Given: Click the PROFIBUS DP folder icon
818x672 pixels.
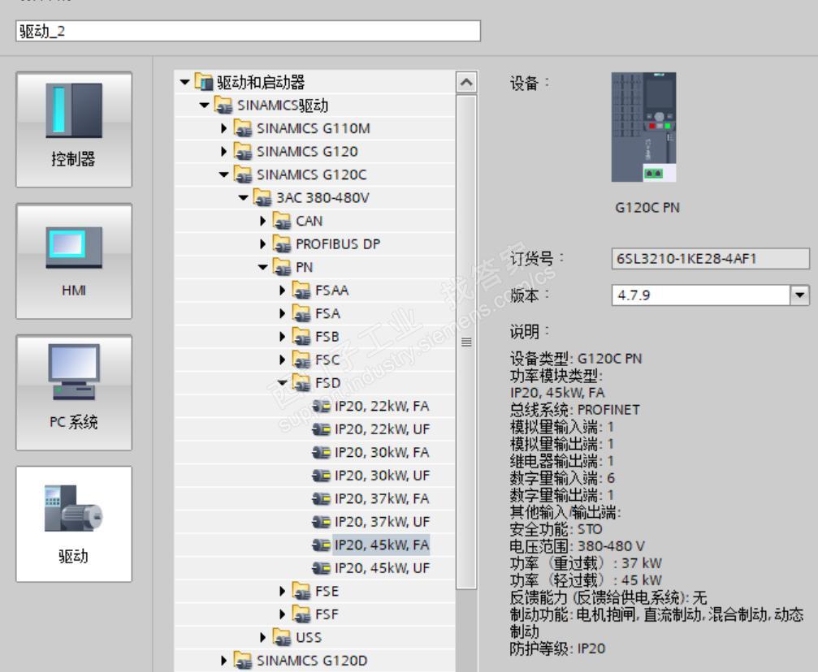Looking at the screenshot, I should [x=282, y=244].
